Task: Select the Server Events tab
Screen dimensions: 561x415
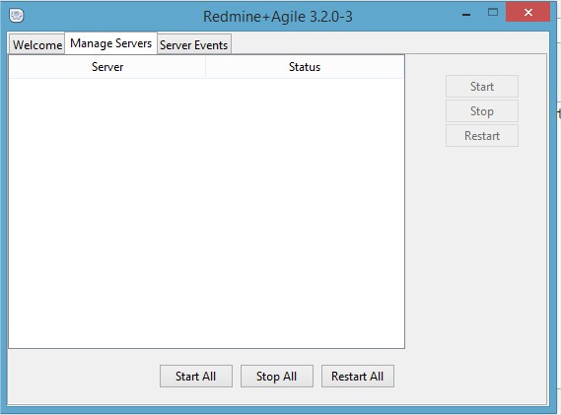Action: coord(194,44)
